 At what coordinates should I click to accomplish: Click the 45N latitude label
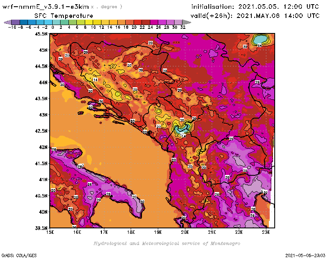point(43,50)
